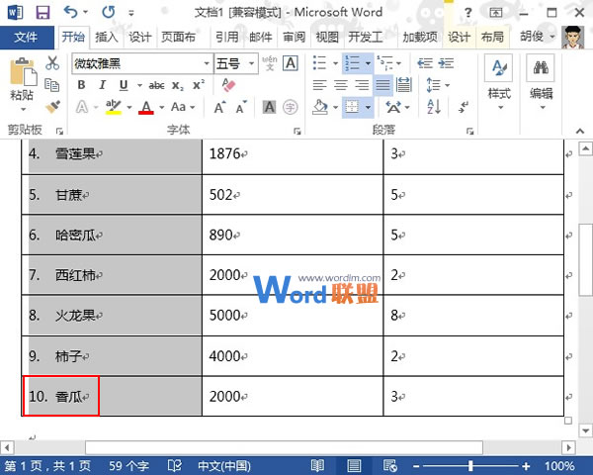Cut selection with the scissors icon
Viewport: 593px width, 475px height.
(52, 63)
